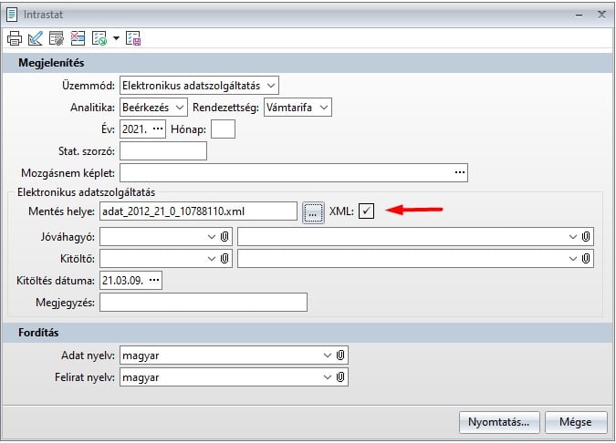616x443 pixels.
Task: Open the small dropdown arrow in the toolbar
Action: point(116,38)
